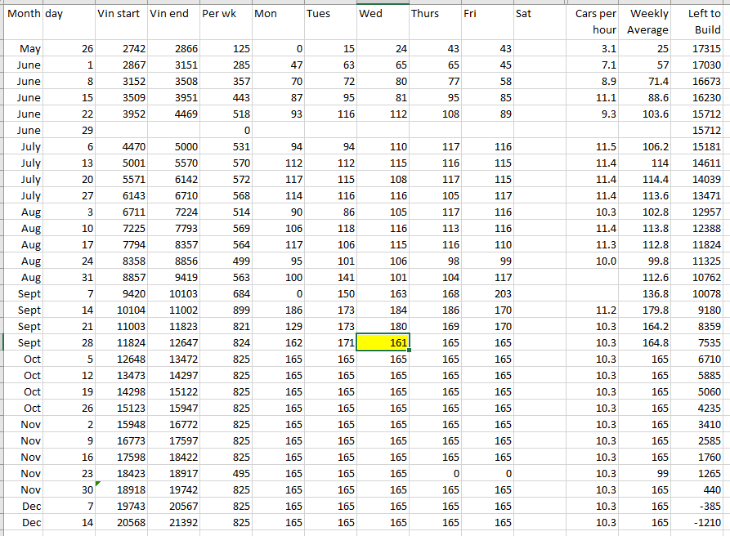Click the 'Cars per hour' header cell
The width and height of the screenshot is (730, 536).
[593, 22]
